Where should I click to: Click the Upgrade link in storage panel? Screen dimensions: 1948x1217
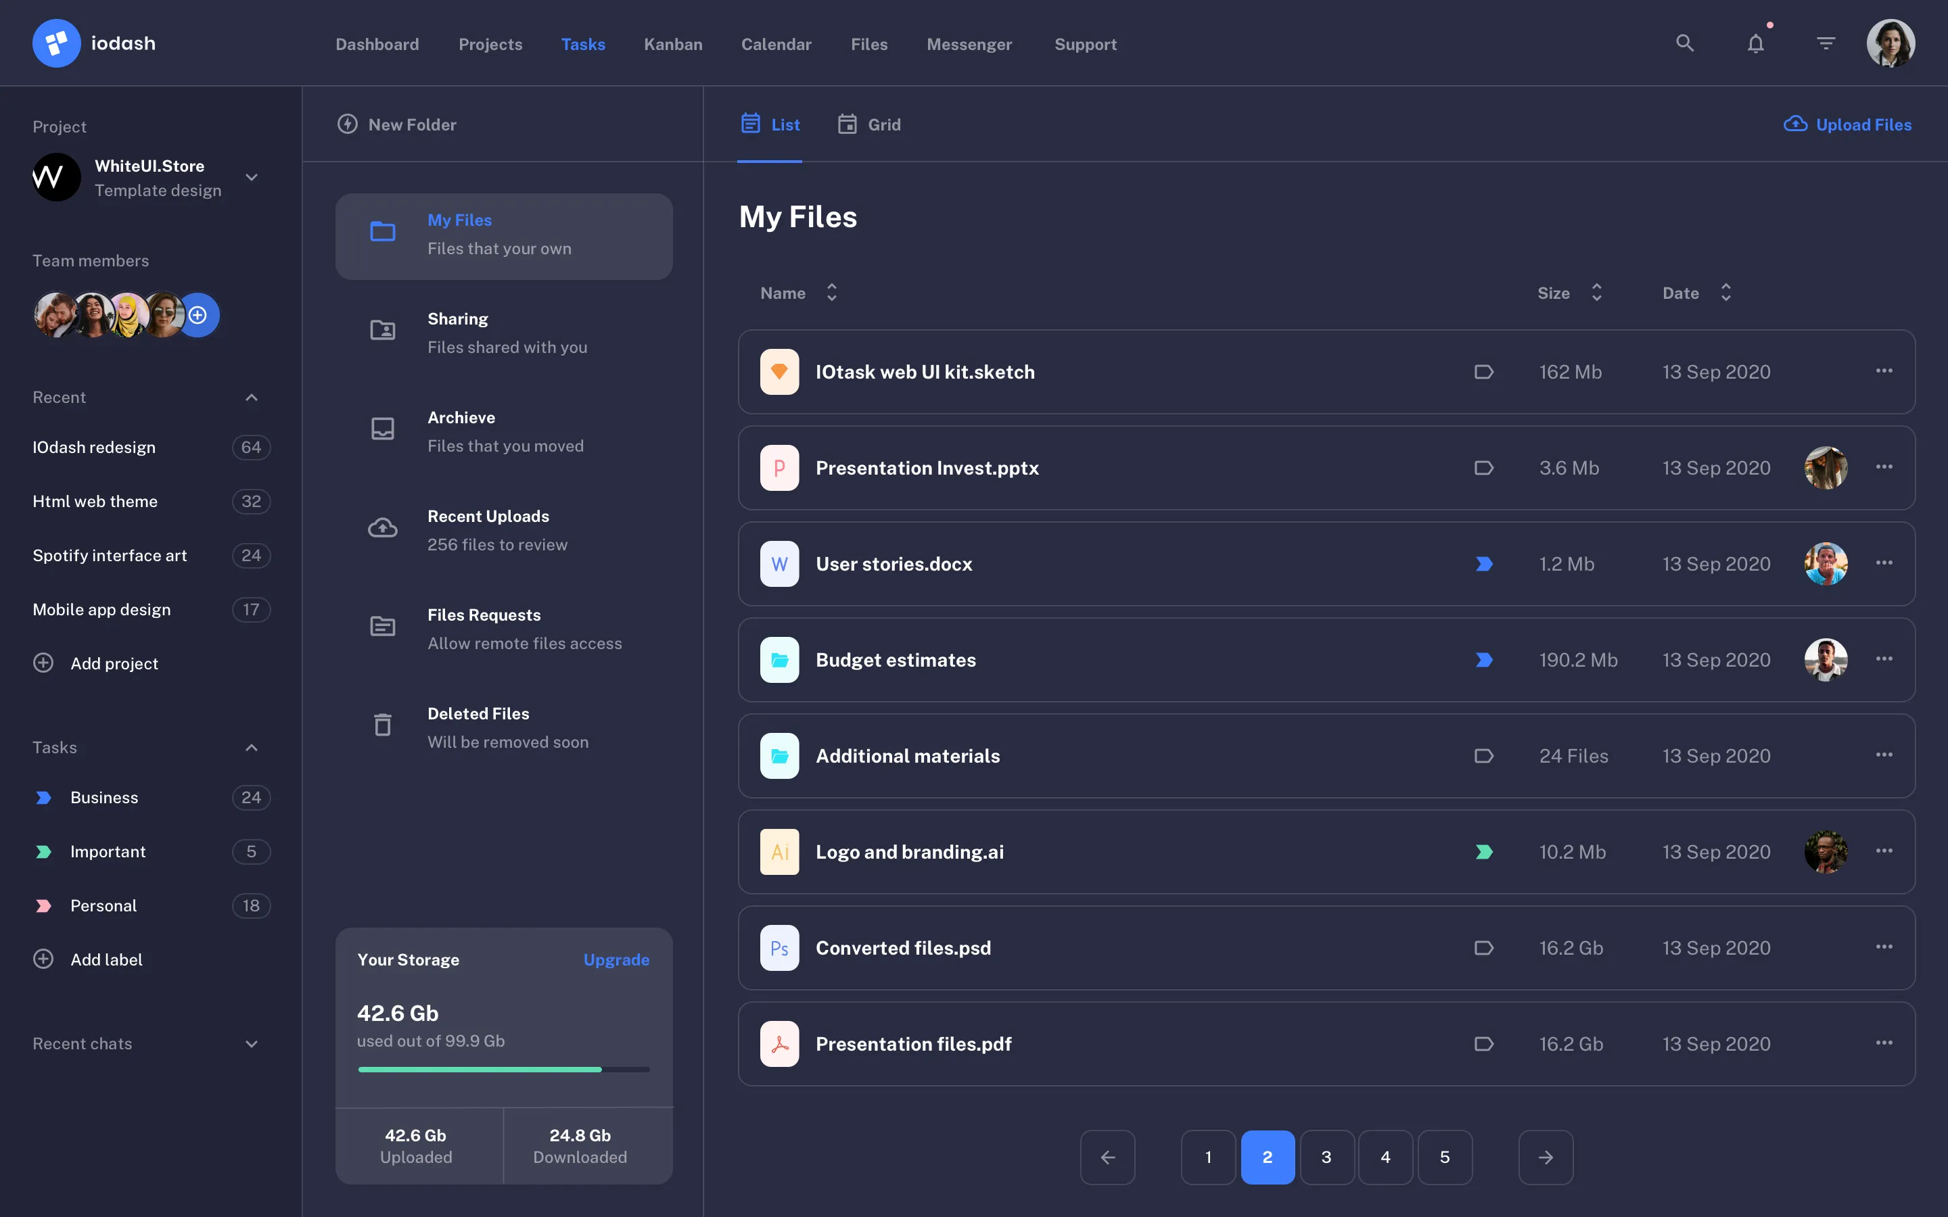tap(616, 959)
